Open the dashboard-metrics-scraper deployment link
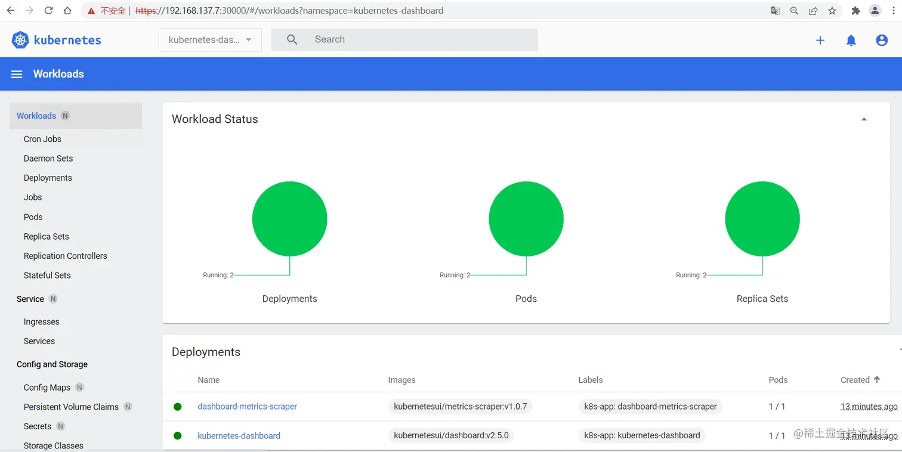This screenshot has width=902, height=452. point(248,406)
